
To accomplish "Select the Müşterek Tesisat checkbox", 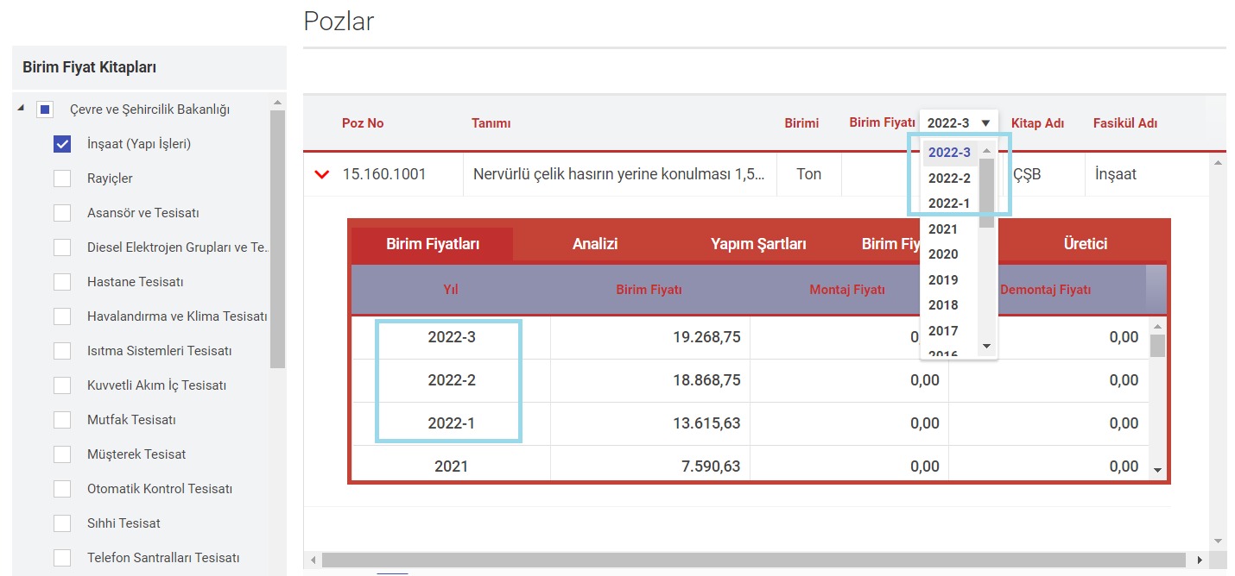I will (62, 454).
